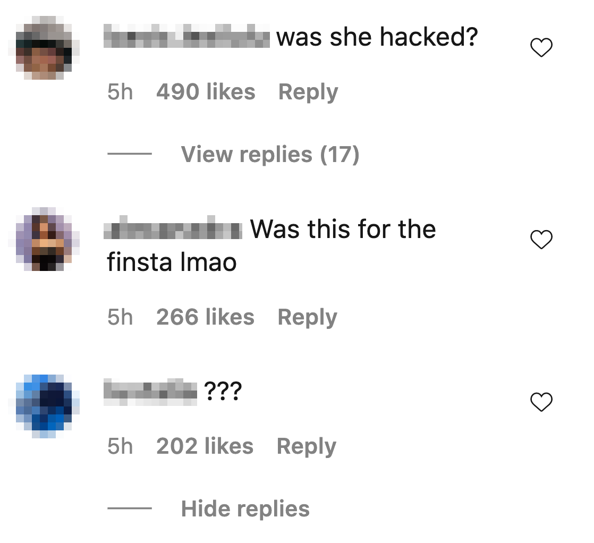The width and height of the screenshot is (594, 543).
Task: Like the '???' comment with heart
Action: 541,402
